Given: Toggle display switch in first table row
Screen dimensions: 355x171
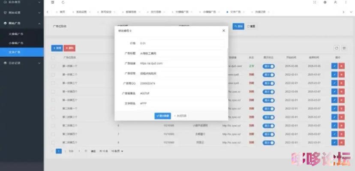Looking at the screenshot, I should [x=268, y=66].
